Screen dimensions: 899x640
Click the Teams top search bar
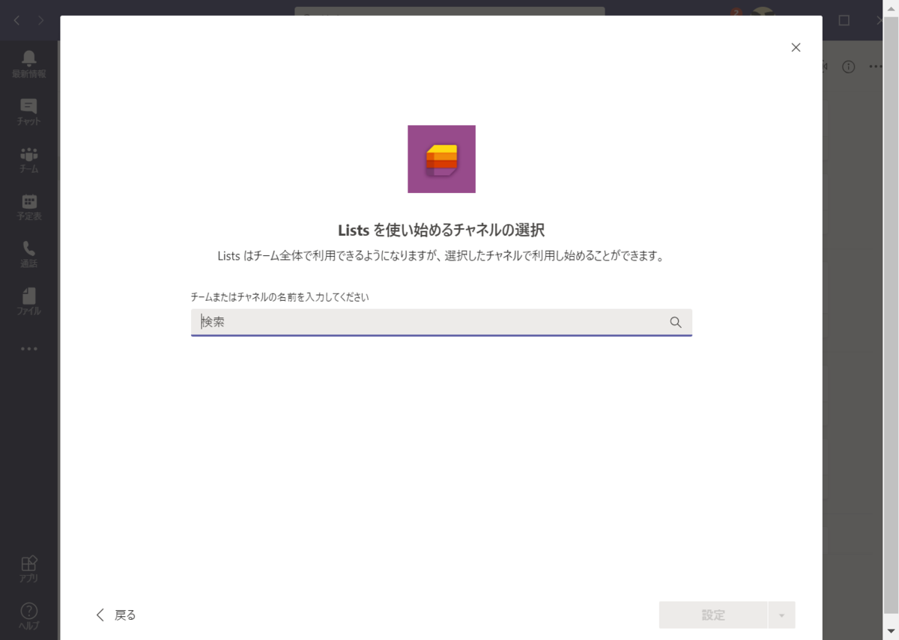(449, 11)
